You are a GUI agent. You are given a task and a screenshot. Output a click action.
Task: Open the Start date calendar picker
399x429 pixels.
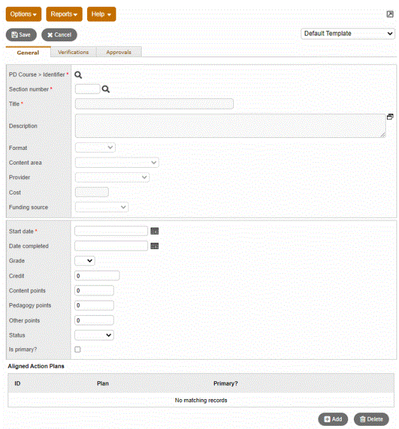pos(154,231)
